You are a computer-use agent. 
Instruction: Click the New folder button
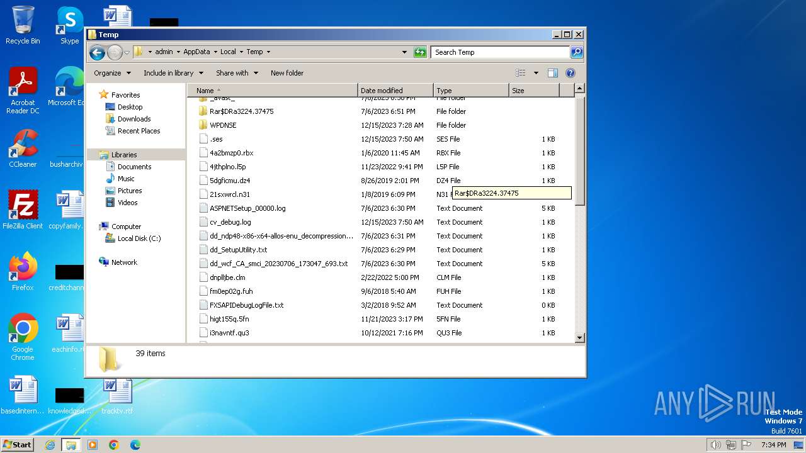[287, 73]
